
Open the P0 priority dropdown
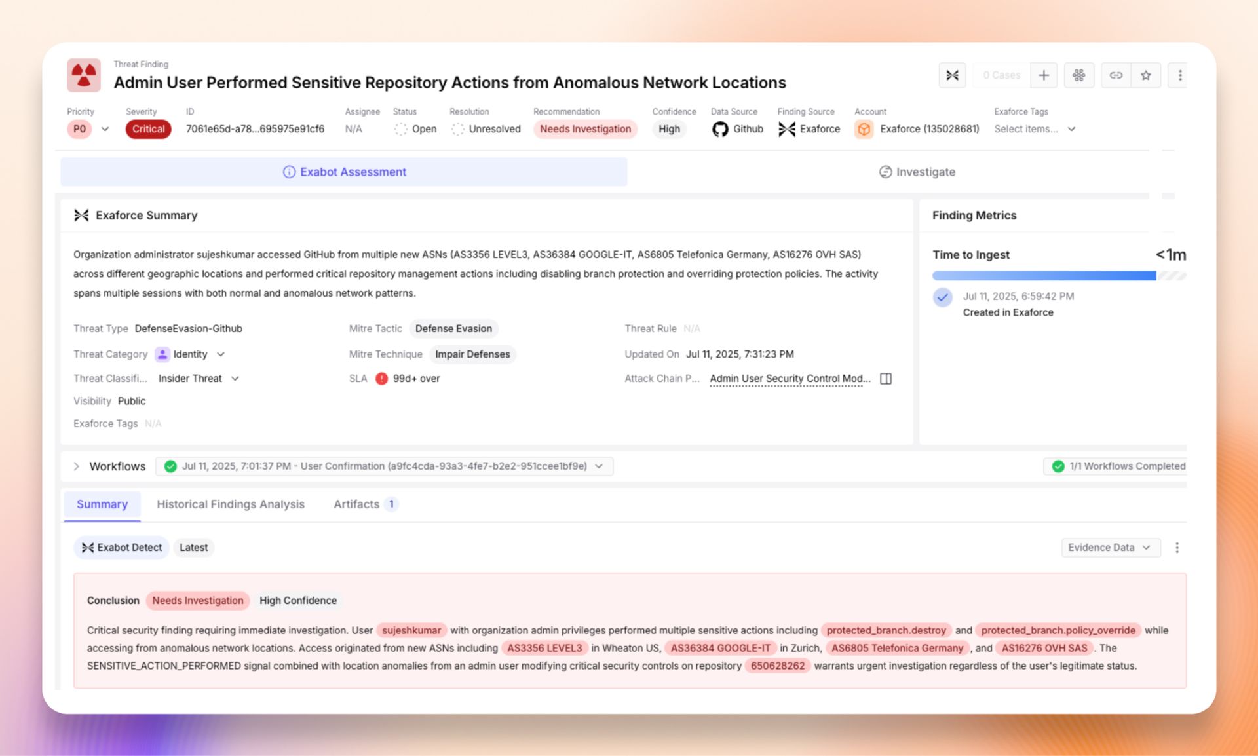105,129
